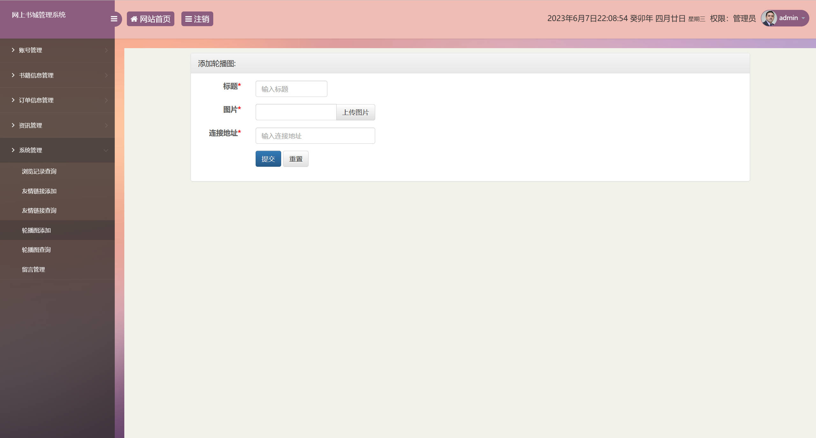The image size is (816, 438).
Task: Click the 重置 reset button
Action: click(295, 158)
